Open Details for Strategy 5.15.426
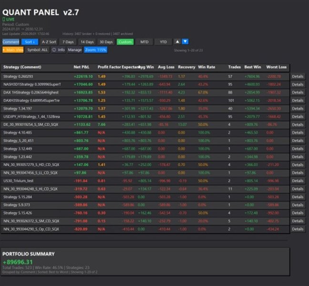309x286 pixels. coord(298,213)
